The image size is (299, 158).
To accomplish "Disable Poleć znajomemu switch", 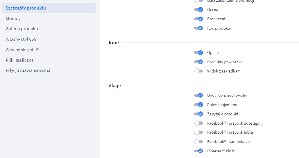I will [199, 105].
